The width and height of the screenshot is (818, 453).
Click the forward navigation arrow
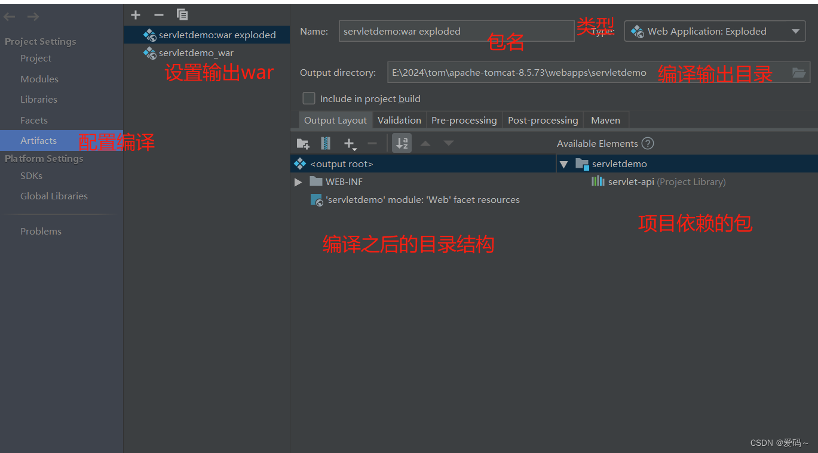click(x=33, y=17)
